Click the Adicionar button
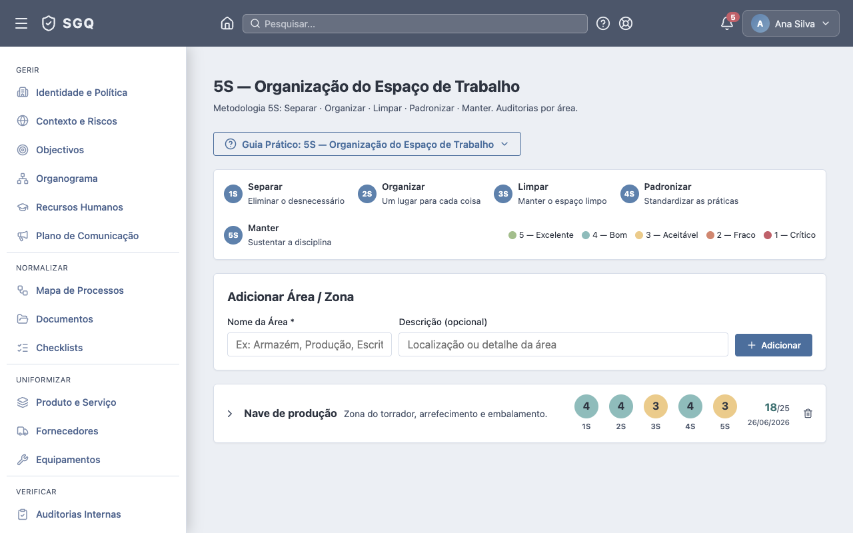Screen dimensions: 853x533 coord(774,345)
